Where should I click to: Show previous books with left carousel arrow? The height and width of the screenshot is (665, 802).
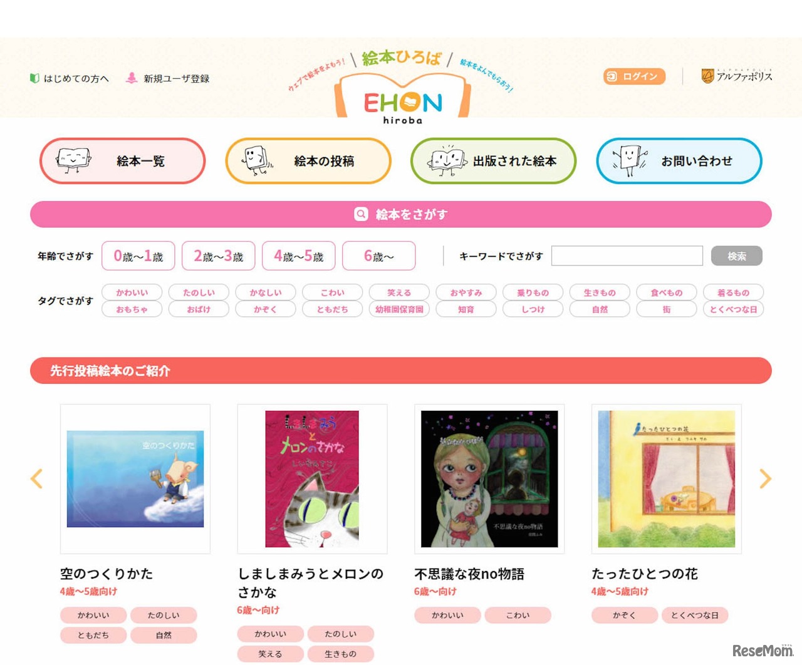tap(36, 479)
